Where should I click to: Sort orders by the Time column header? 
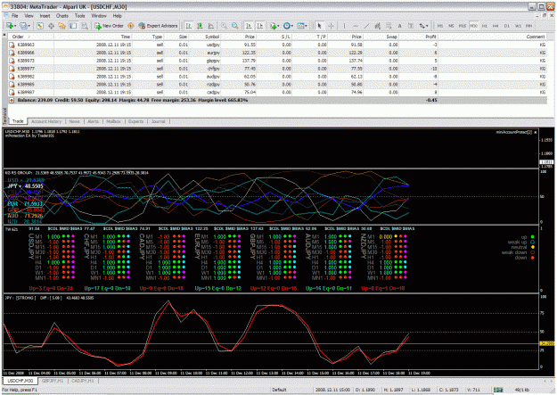click(x=93, y=37)
